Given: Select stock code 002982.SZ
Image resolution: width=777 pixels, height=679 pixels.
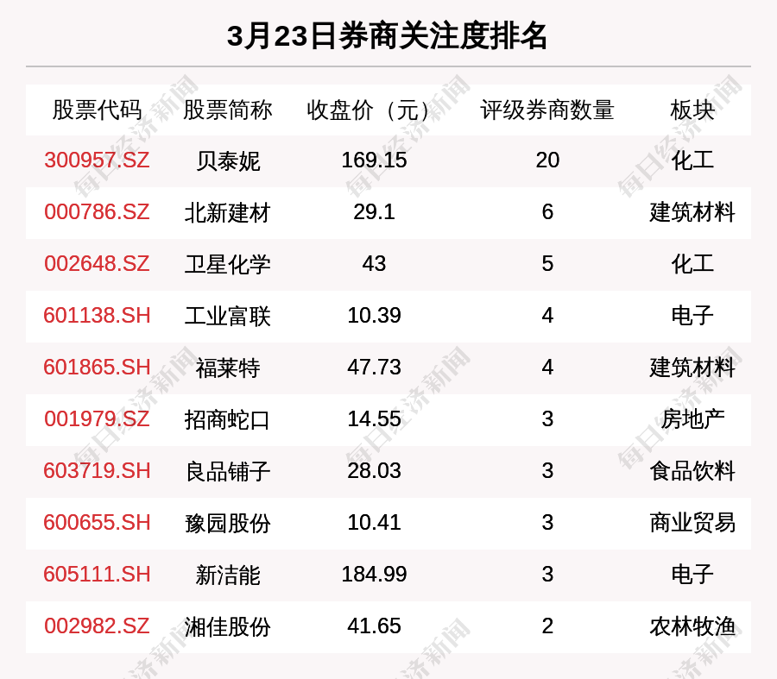Looking at the screenshot, I should click(97, 626).
